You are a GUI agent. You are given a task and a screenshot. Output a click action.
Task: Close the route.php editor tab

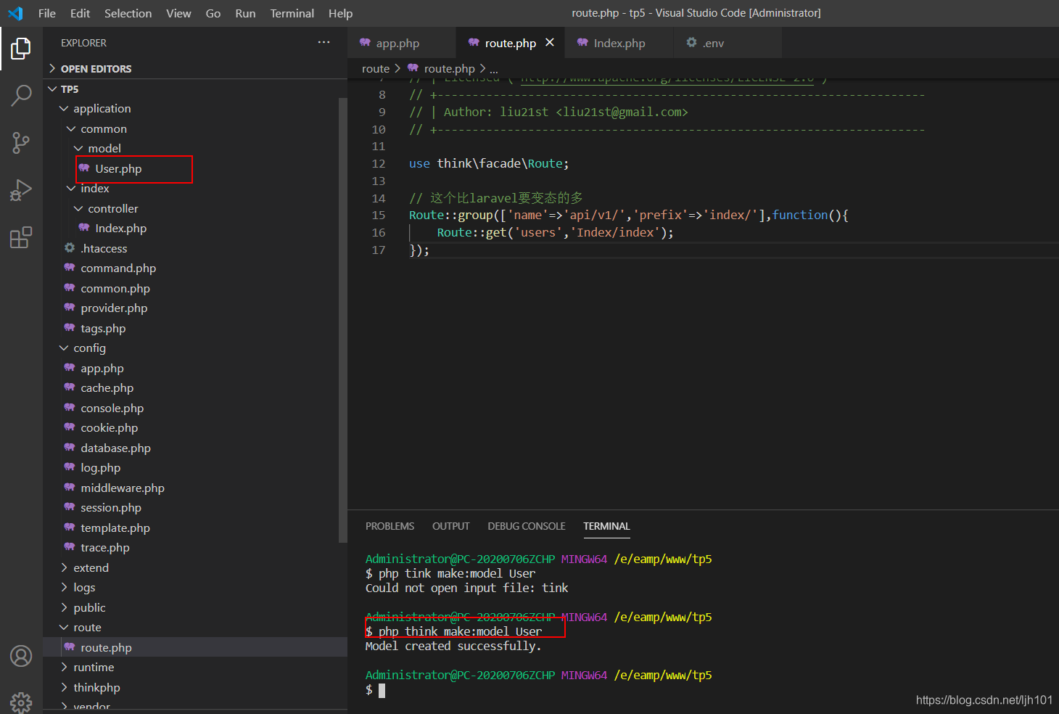pos(550,43)
